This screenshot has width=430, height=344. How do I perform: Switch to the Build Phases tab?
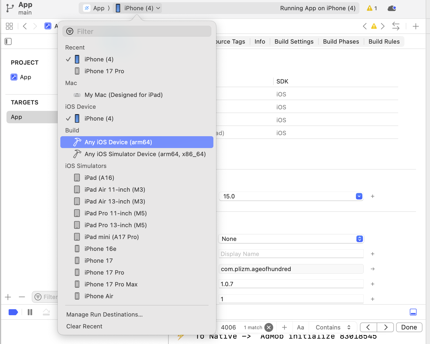pyautogui.click(x=341, y=41)
